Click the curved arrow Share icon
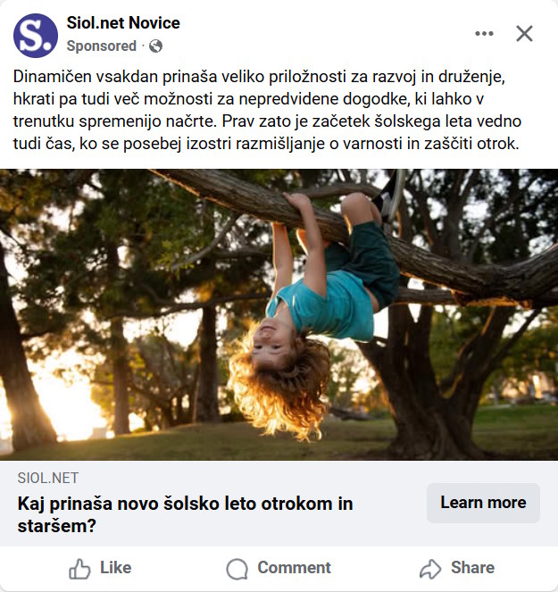Viewport: 558px width, 592px height. click(x=430, y=569)
